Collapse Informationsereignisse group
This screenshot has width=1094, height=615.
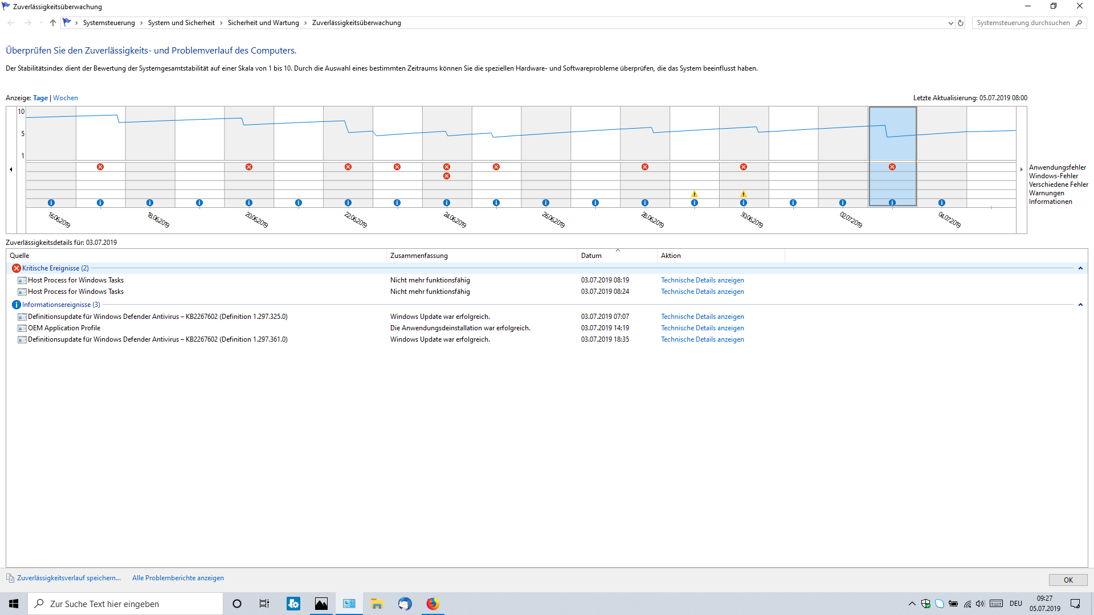[1080, 305]
